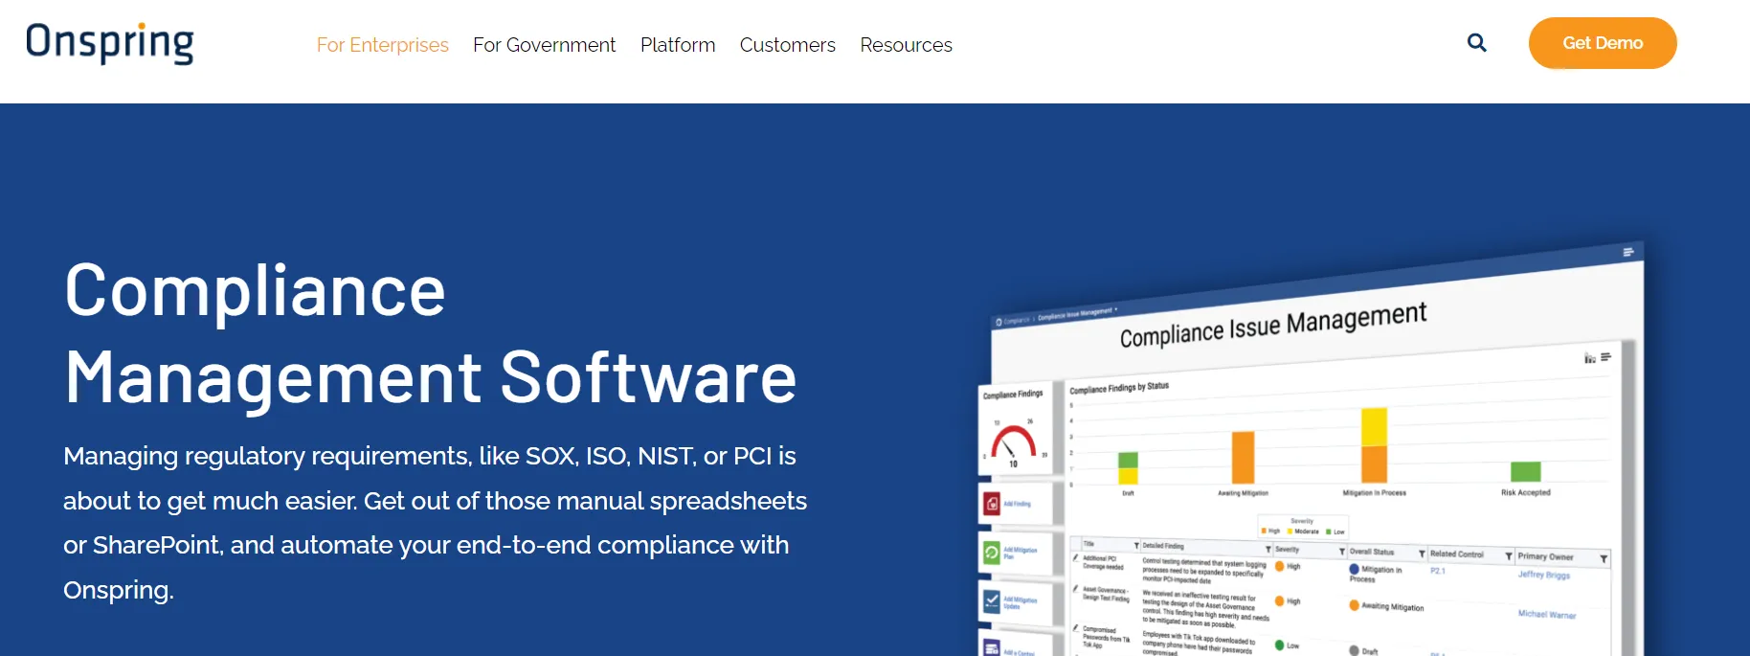
Task: Open the search magnifier icon
Action: (1477, 43)
